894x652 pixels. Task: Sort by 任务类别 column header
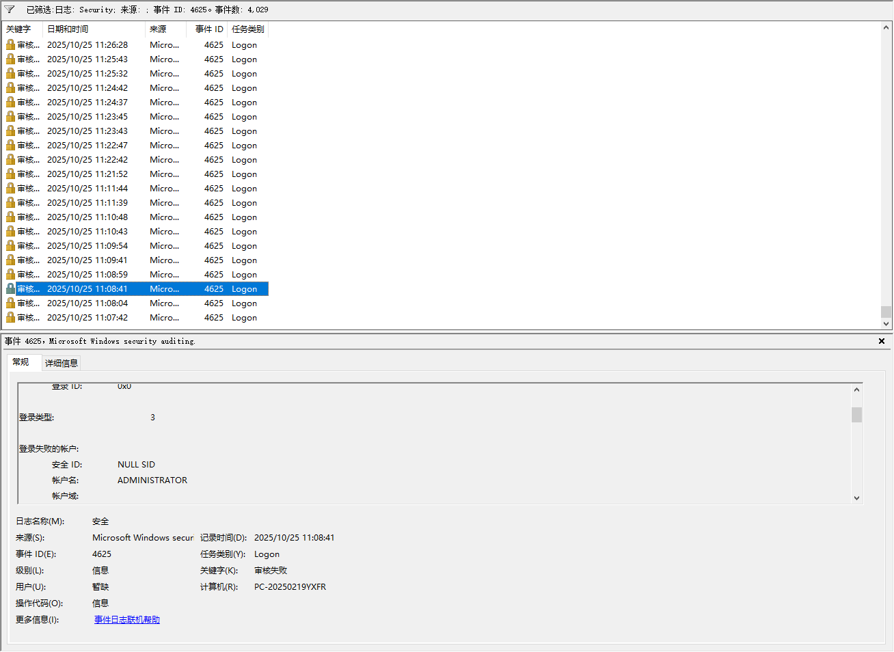click(x=247, y=29)
